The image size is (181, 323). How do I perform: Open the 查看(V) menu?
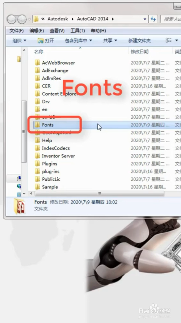(x=57, y=31)
